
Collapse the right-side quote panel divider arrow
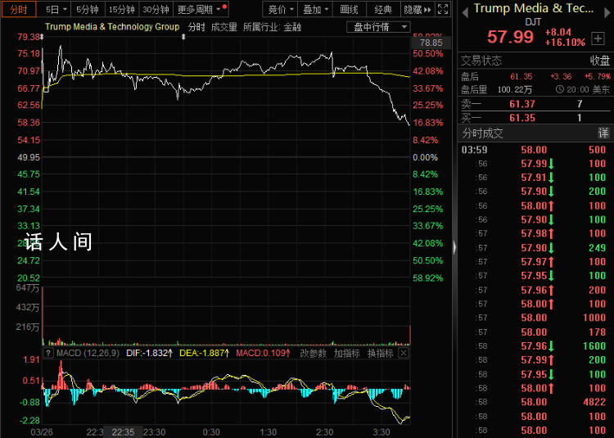454,244
